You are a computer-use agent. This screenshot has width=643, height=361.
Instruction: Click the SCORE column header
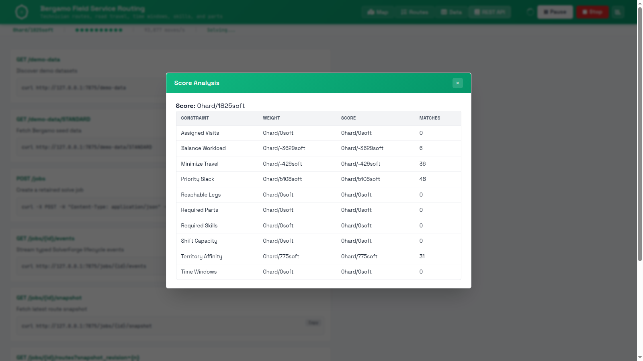point(348,118)
